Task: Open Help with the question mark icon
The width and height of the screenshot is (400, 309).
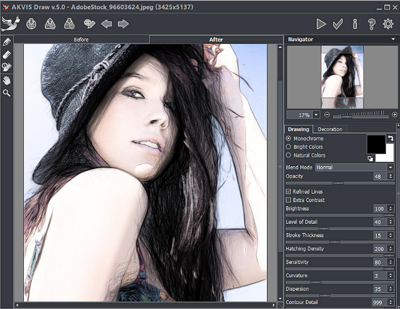Action: (x=372, y=24)
